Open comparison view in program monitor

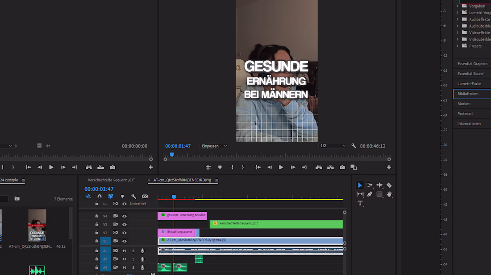tap(354, 168)
